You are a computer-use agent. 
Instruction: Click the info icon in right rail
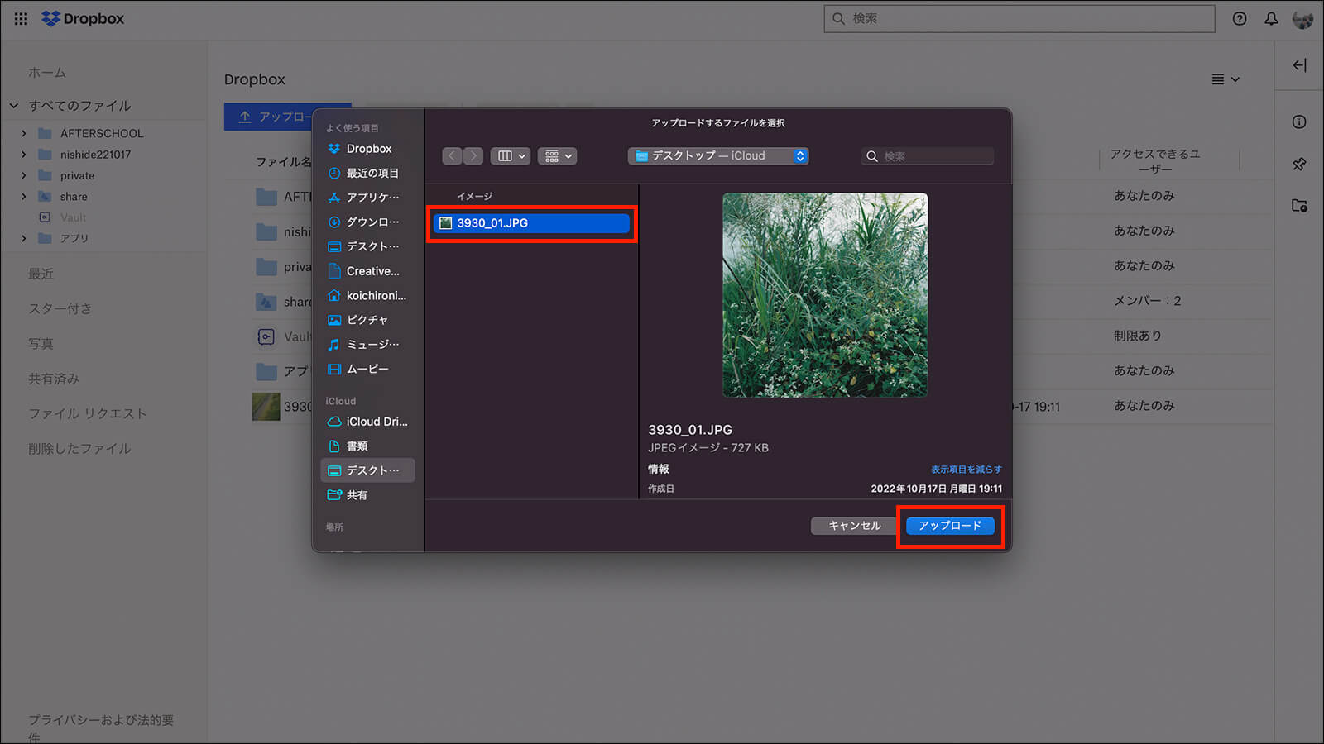tap(1299, 122)
